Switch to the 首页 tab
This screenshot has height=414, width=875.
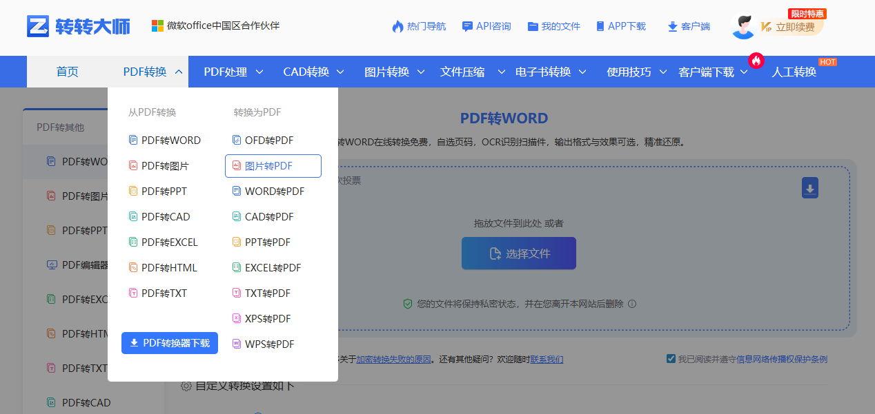click(67, 71)
